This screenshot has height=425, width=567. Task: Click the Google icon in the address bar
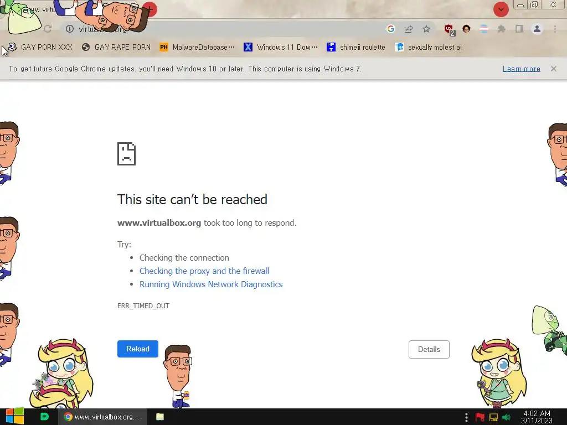point(390,29)
